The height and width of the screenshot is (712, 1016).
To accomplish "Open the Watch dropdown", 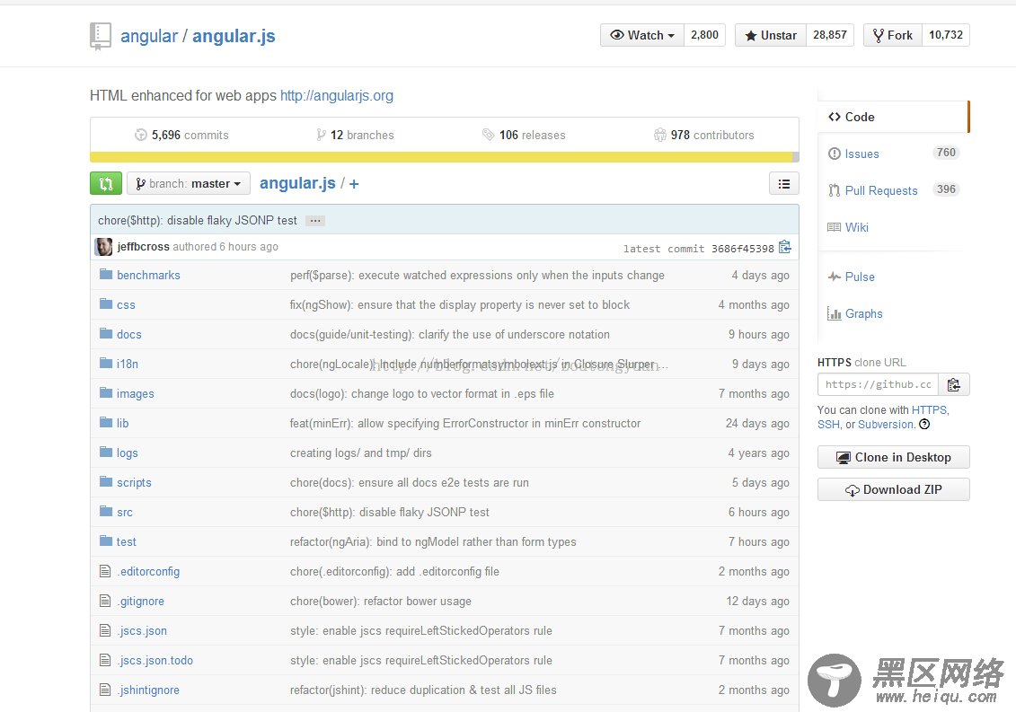I will [642, 35].
